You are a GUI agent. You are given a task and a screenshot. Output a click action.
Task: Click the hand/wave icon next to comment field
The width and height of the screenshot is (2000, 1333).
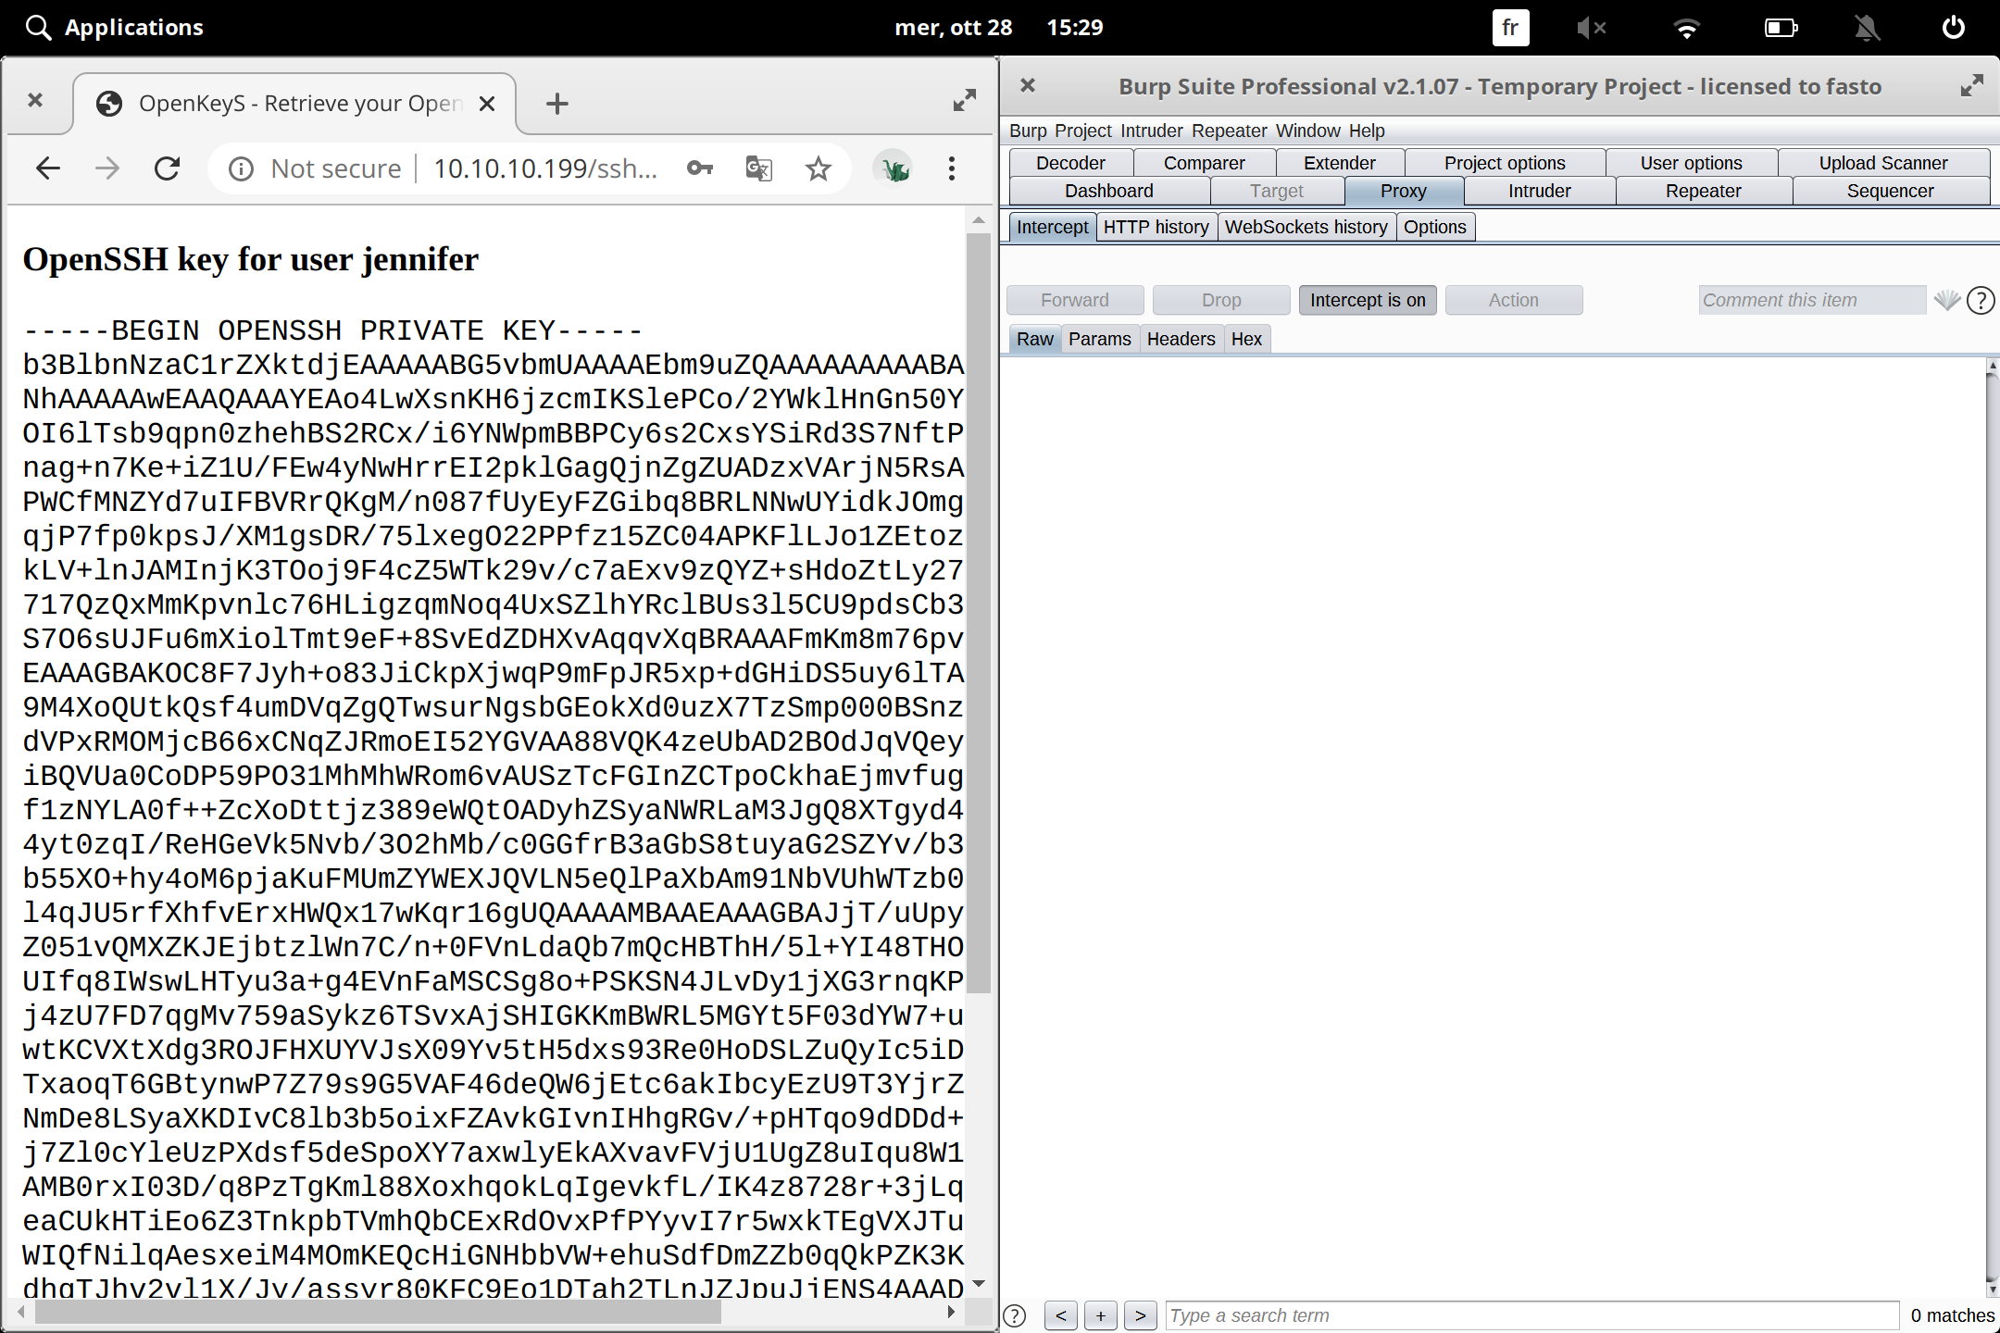point(1947,300)
